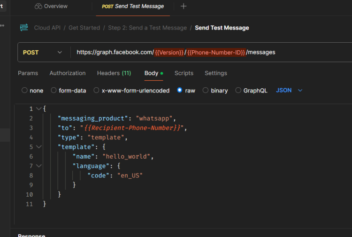Click the "type" key on line 4
352x237 pixels.
point(69,138)
